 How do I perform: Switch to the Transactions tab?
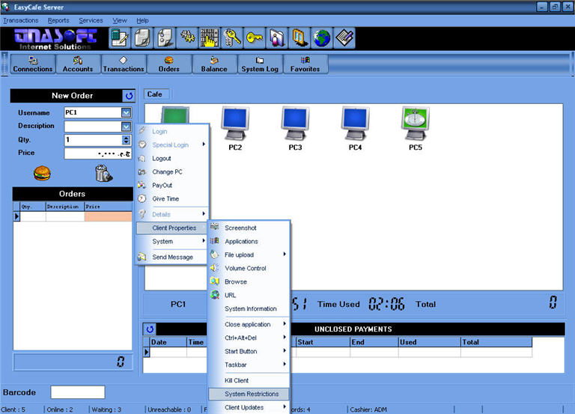124,64
